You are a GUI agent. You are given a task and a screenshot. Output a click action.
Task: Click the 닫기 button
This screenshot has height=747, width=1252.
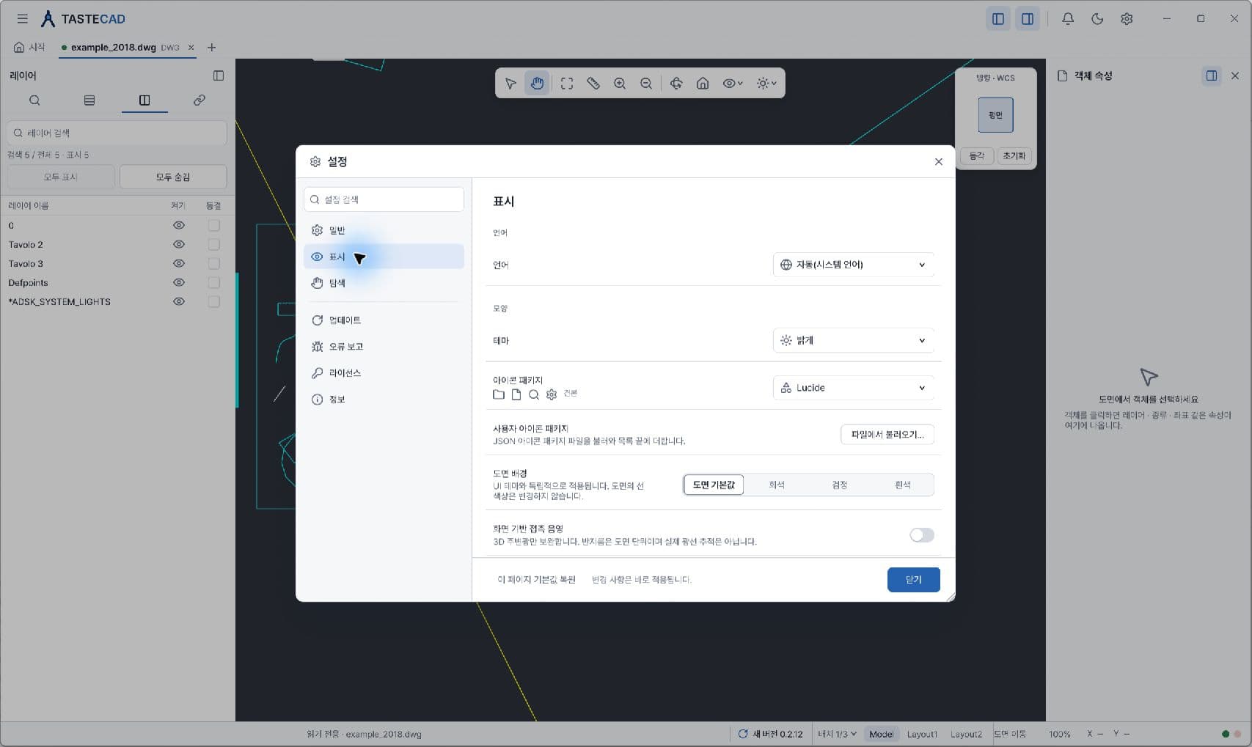pos(913,580)
